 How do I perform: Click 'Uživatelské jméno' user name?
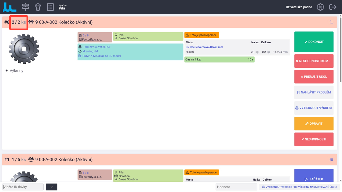point(299,7)
